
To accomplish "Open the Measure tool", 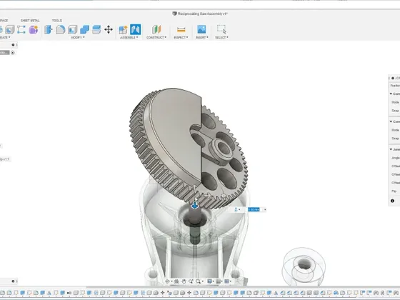I will pos(181,29).
